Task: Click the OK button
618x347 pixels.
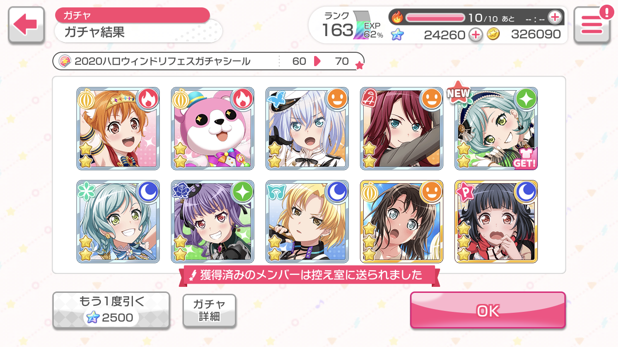Action: pyautogui.click(x=488, y=310)
